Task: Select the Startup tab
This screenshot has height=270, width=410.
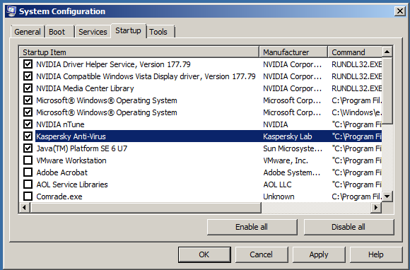Action: [x=128, y=31]
